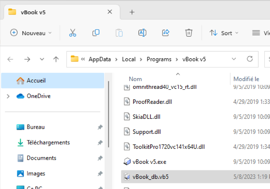Image resolution: width=270 pixels, height=189 pixels.
Task: Select the vBook v5.exe file
Action: (x=149, y=162)
